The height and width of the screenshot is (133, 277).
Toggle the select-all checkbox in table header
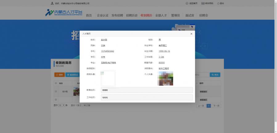pyautogui.click(x=56, y=83)
